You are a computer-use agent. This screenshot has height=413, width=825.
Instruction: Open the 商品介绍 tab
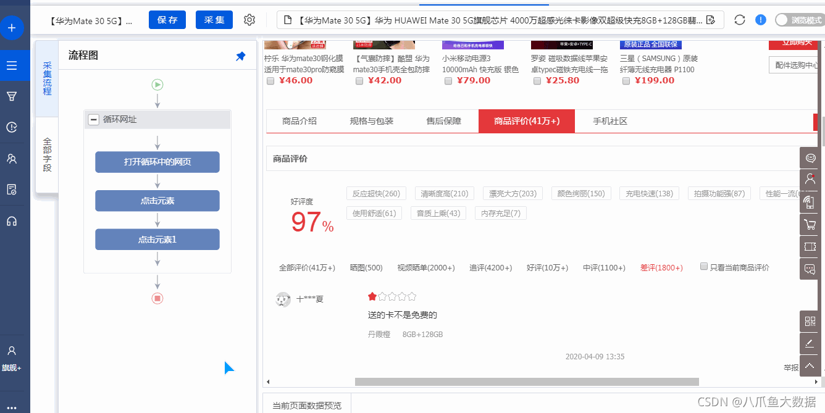[x=299, y=121]
